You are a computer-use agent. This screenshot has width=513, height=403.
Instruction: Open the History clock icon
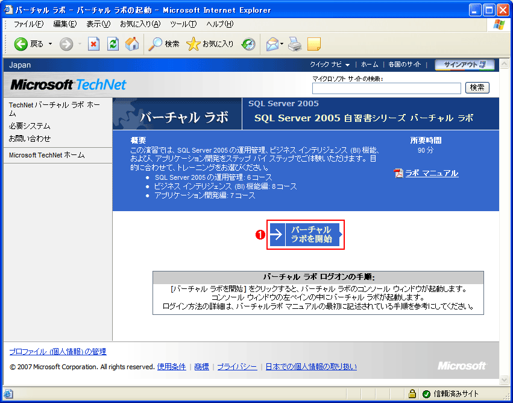pyautogui.click(x=248, y=44)
